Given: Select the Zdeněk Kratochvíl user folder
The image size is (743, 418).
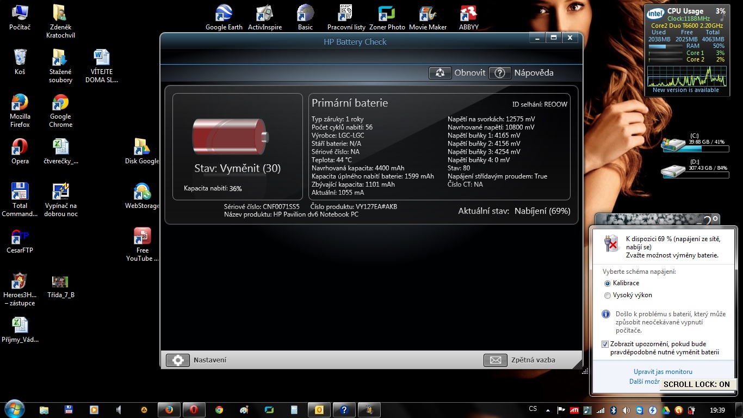Looking at the screenshot, I should tap(60, 21).
